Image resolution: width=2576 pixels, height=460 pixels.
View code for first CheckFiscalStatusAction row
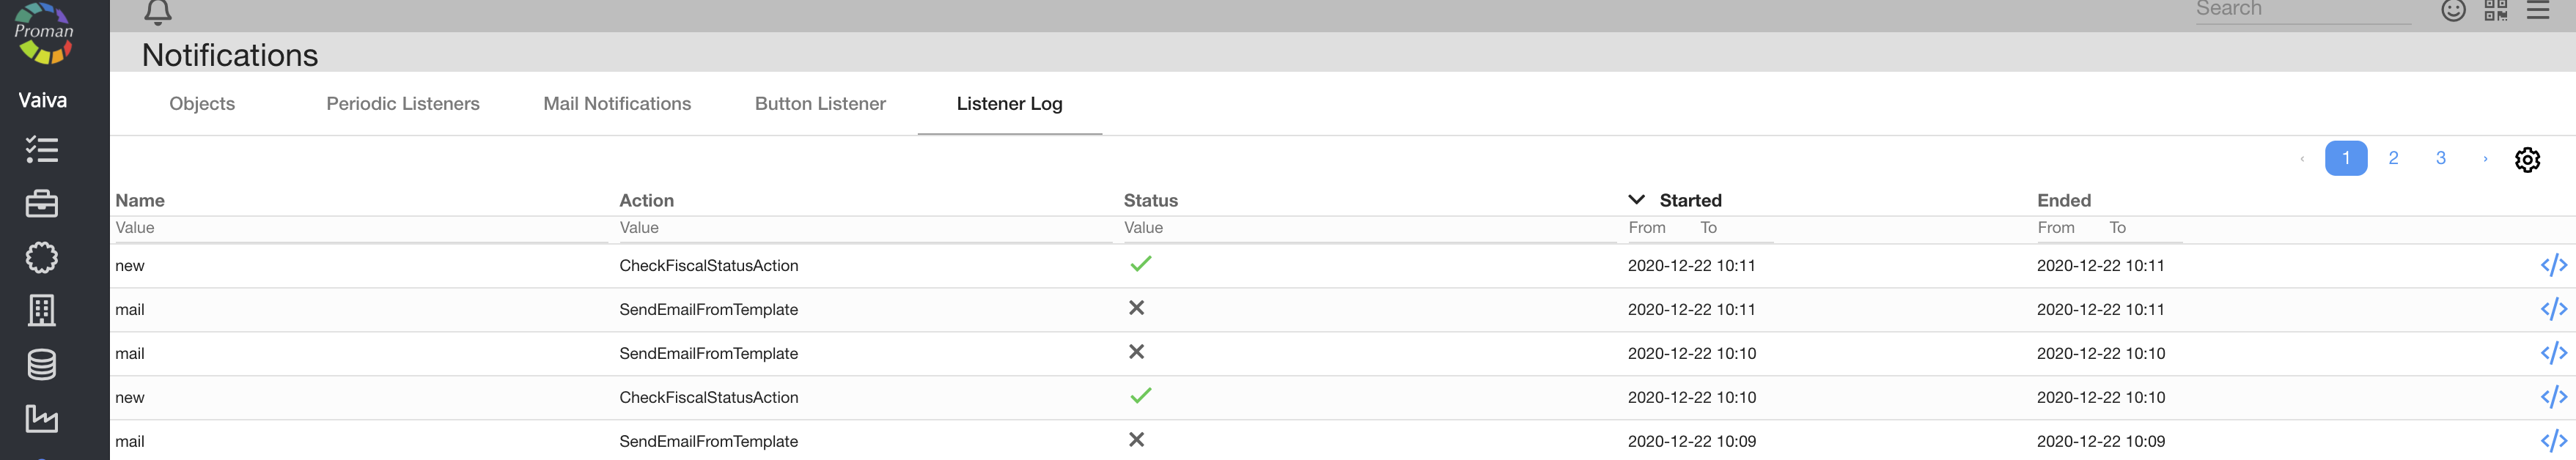tap(2553, 265)
